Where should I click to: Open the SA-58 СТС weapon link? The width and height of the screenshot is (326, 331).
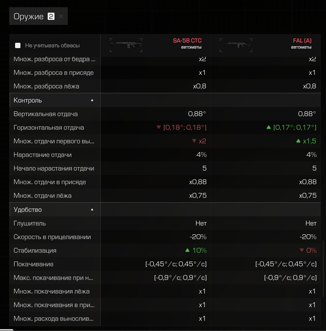(x=187, y=40)
